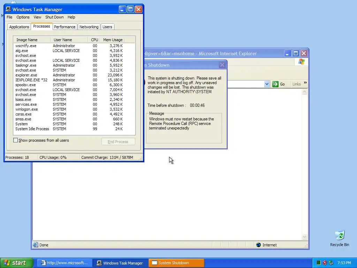
Task: Open the View menu in Task Manager
Action: 37,17
